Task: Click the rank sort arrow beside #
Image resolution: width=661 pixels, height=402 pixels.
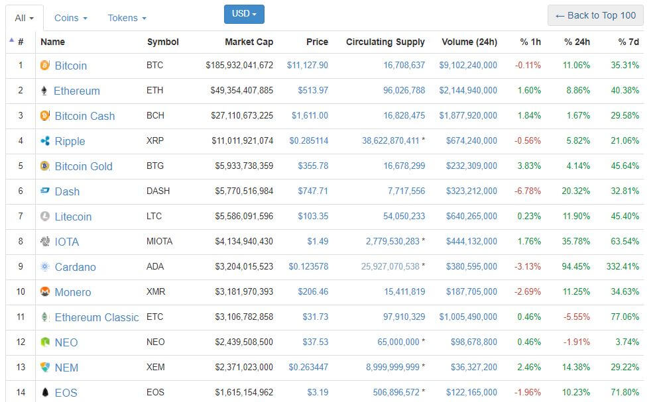Action: tap(11, 40)
